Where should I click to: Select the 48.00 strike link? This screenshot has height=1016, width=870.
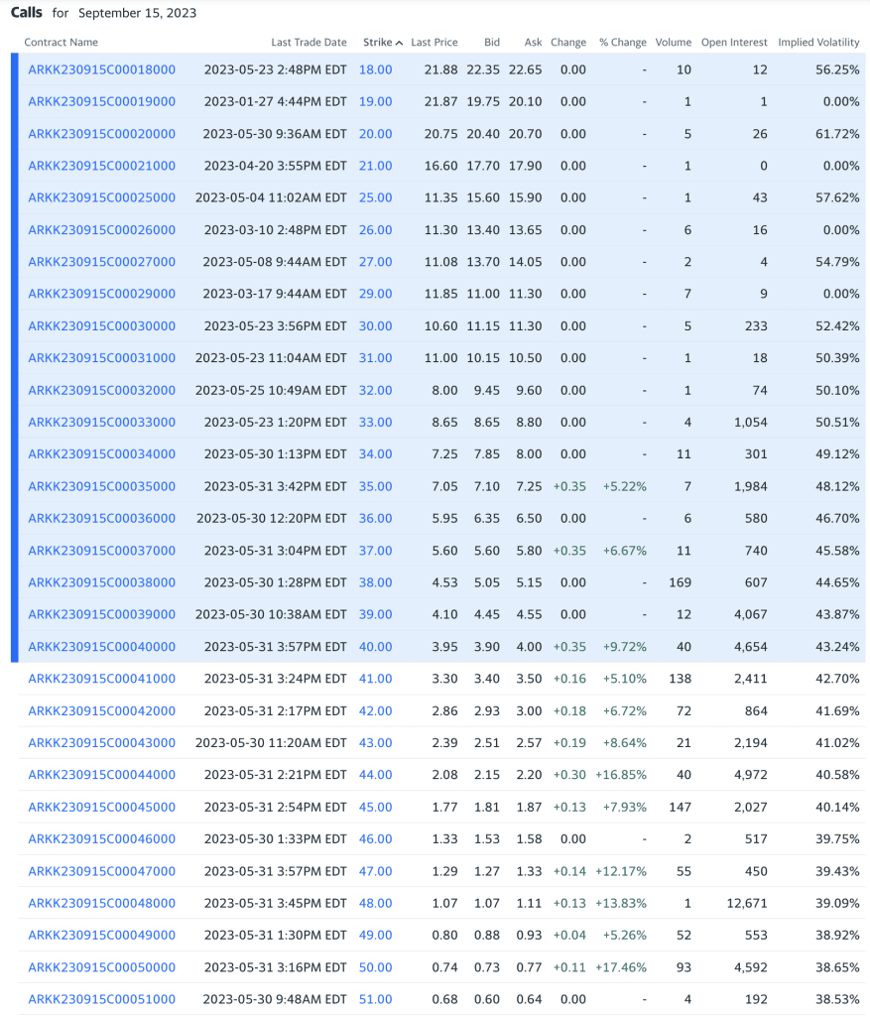tap(376, 903)
